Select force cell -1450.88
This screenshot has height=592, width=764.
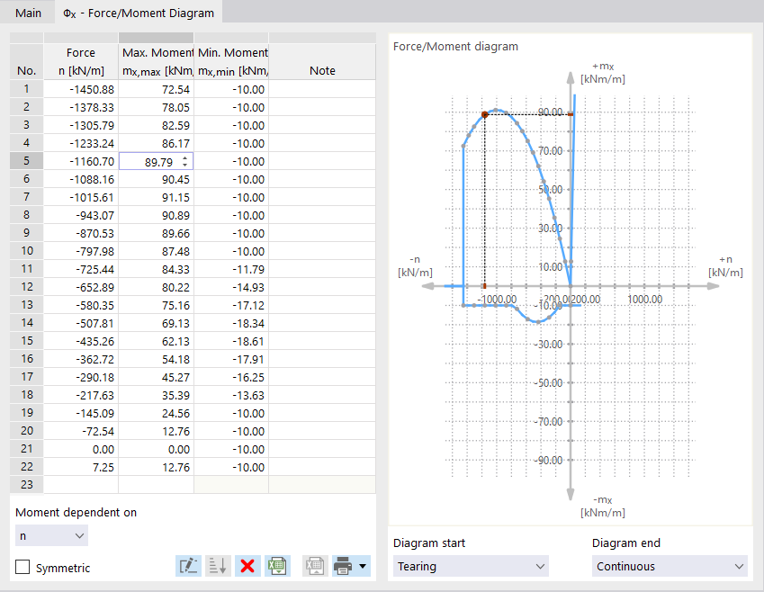(x=81, y=89)
